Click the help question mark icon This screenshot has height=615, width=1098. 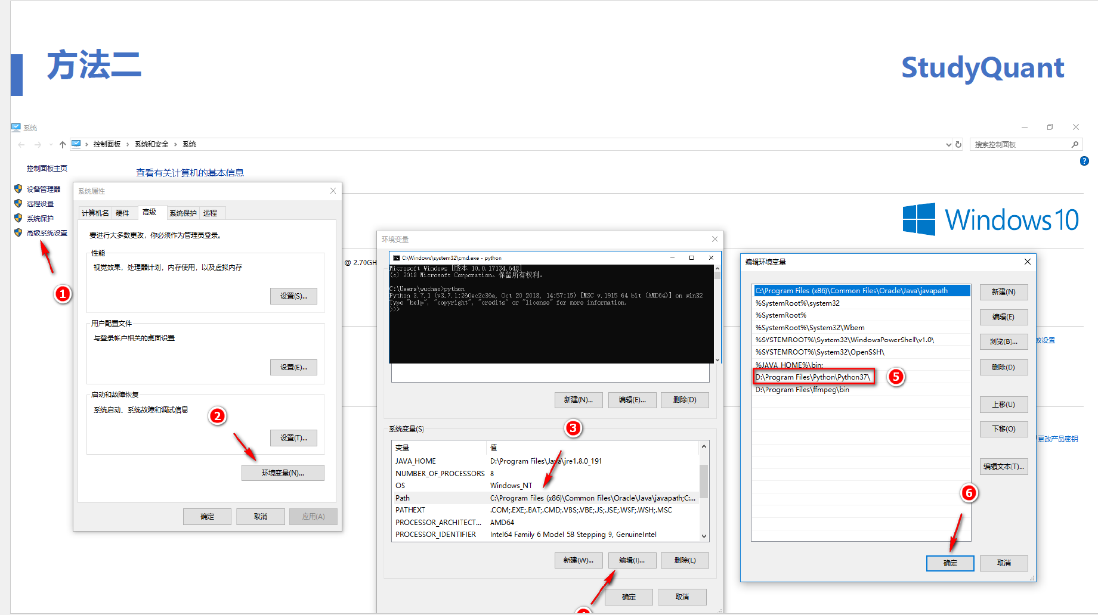(x=1084, y=161)
